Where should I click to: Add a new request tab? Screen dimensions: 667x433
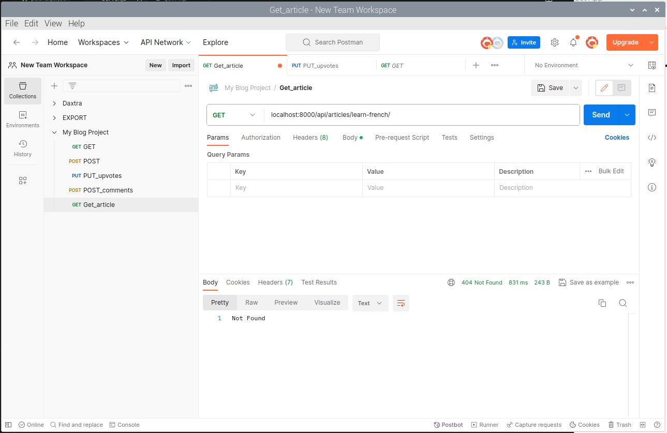point(476,65)
